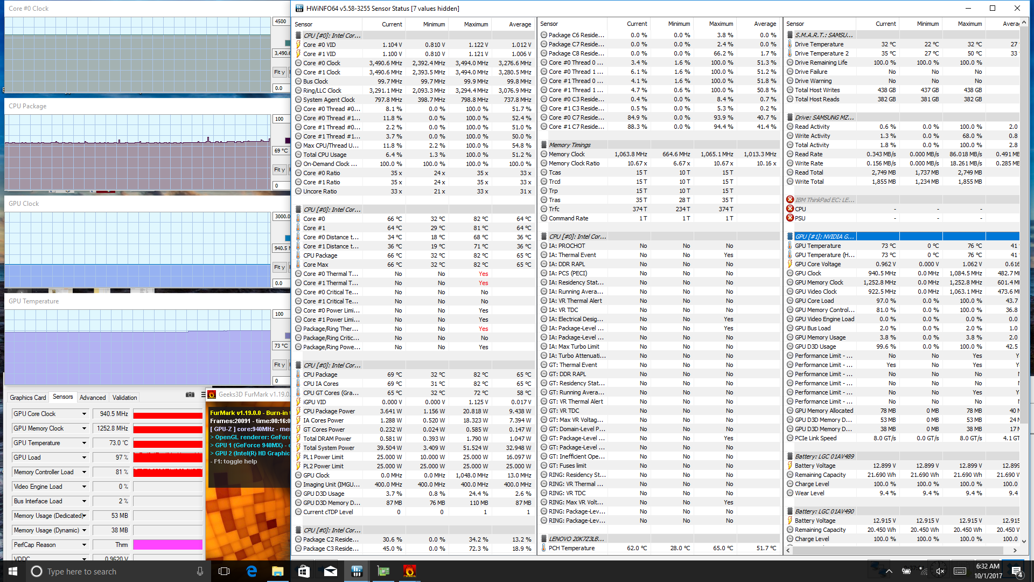Open the GPU Load sensor dropdown

pyautogui.click(x=84, y=458)
